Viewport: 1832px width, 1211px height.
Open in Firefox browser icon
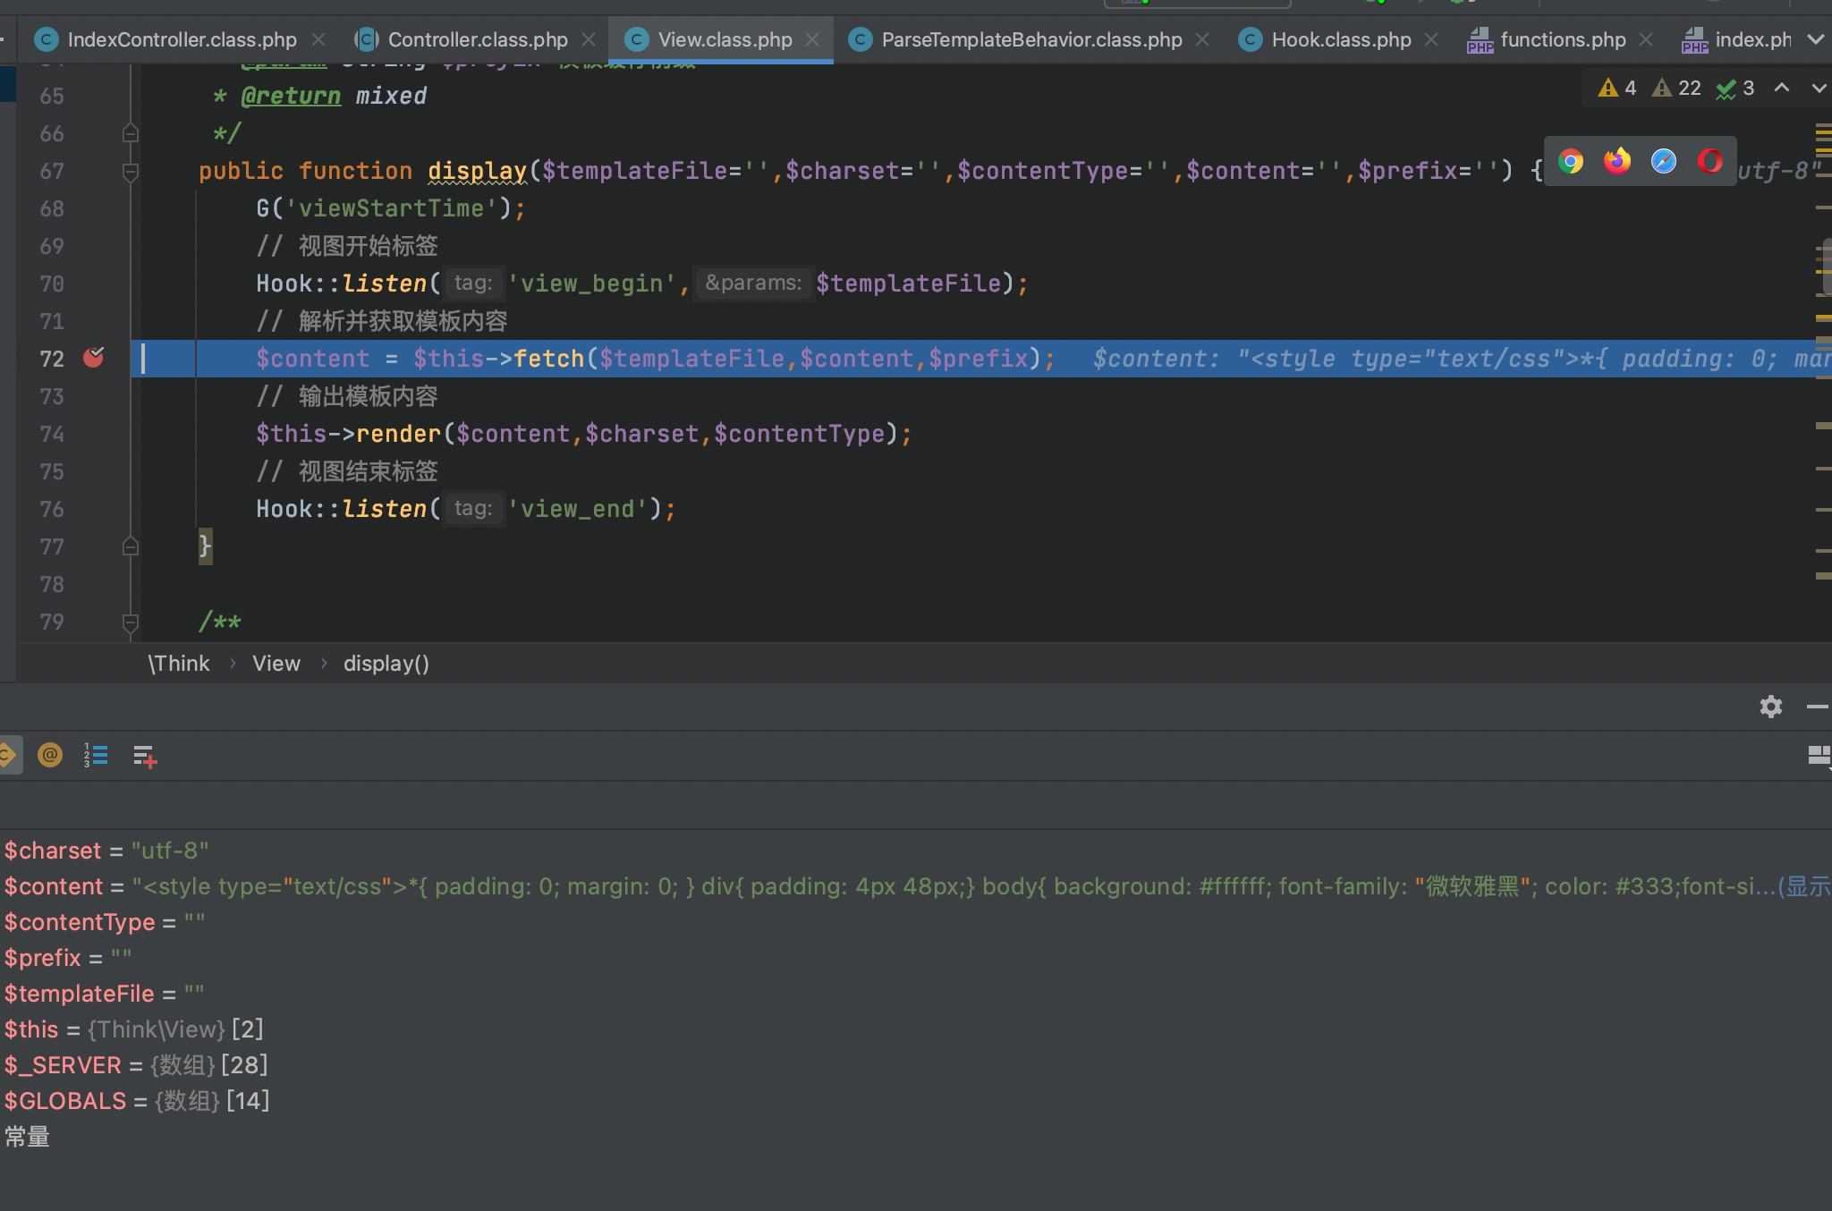(x=1617, y=162)
